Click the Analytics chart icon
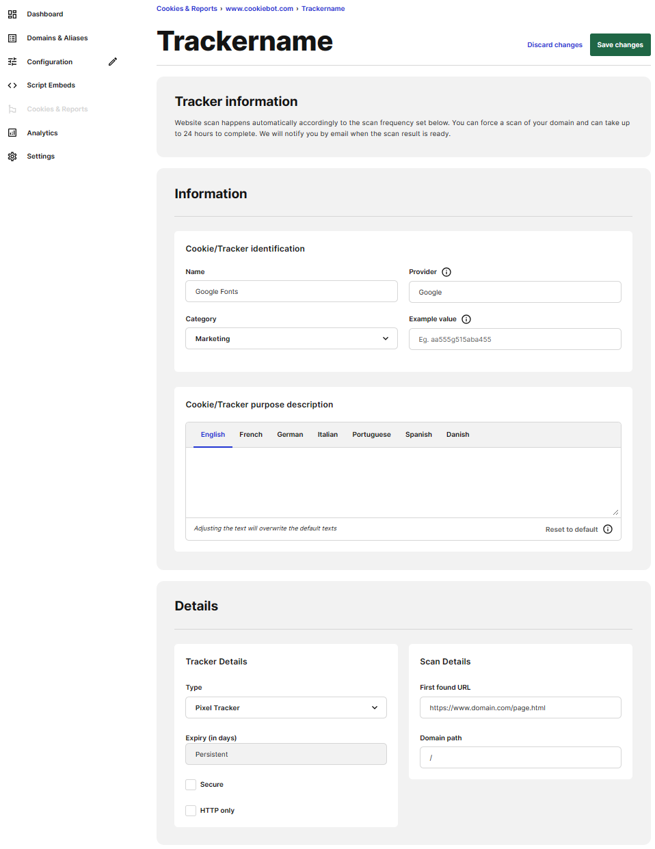The height and width of the screenshot is (849, 655). point(12,133)
